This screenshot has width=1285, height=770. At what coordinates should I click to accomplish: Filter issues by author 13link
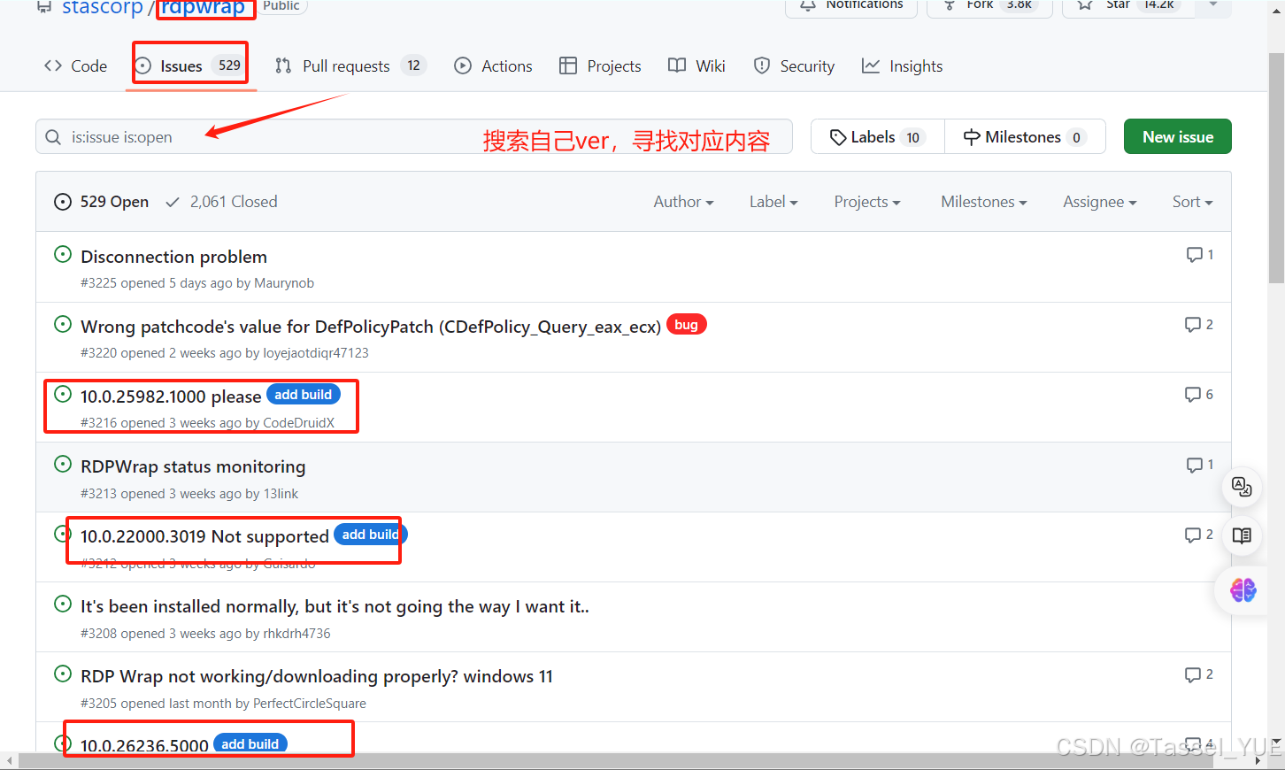(x=281, y=494)
